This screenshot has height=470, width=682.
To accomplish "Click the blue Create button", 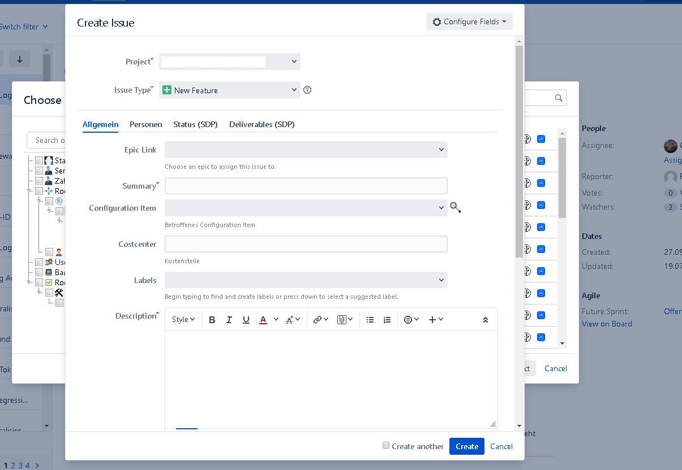I will tap(467, 446).
